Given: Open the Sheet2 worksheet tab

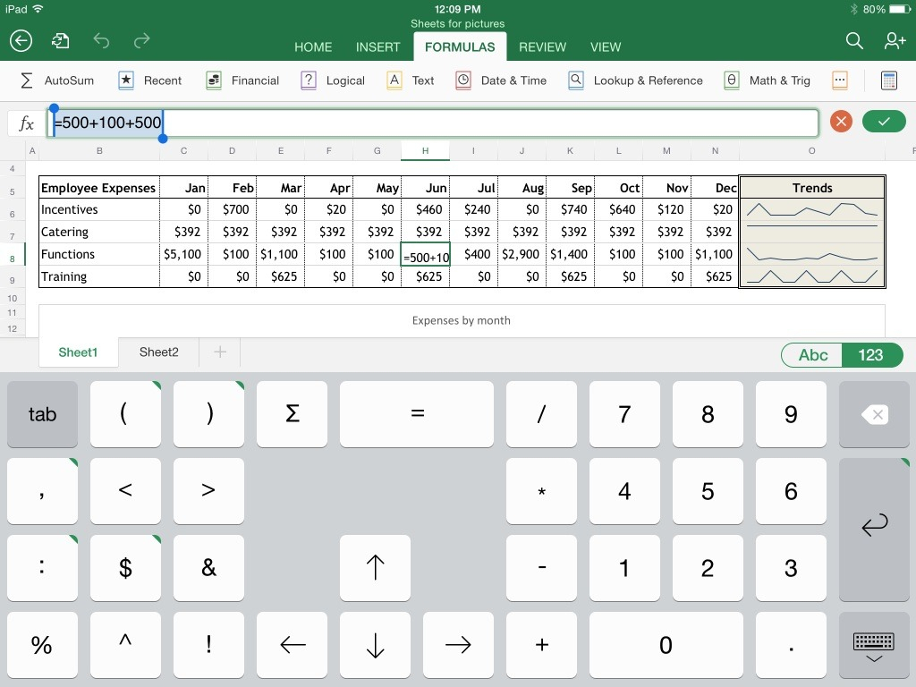Looking at the screenshot, I should point(158,352).
